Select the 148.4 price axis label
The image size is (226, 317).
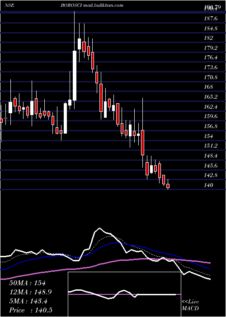211,156
